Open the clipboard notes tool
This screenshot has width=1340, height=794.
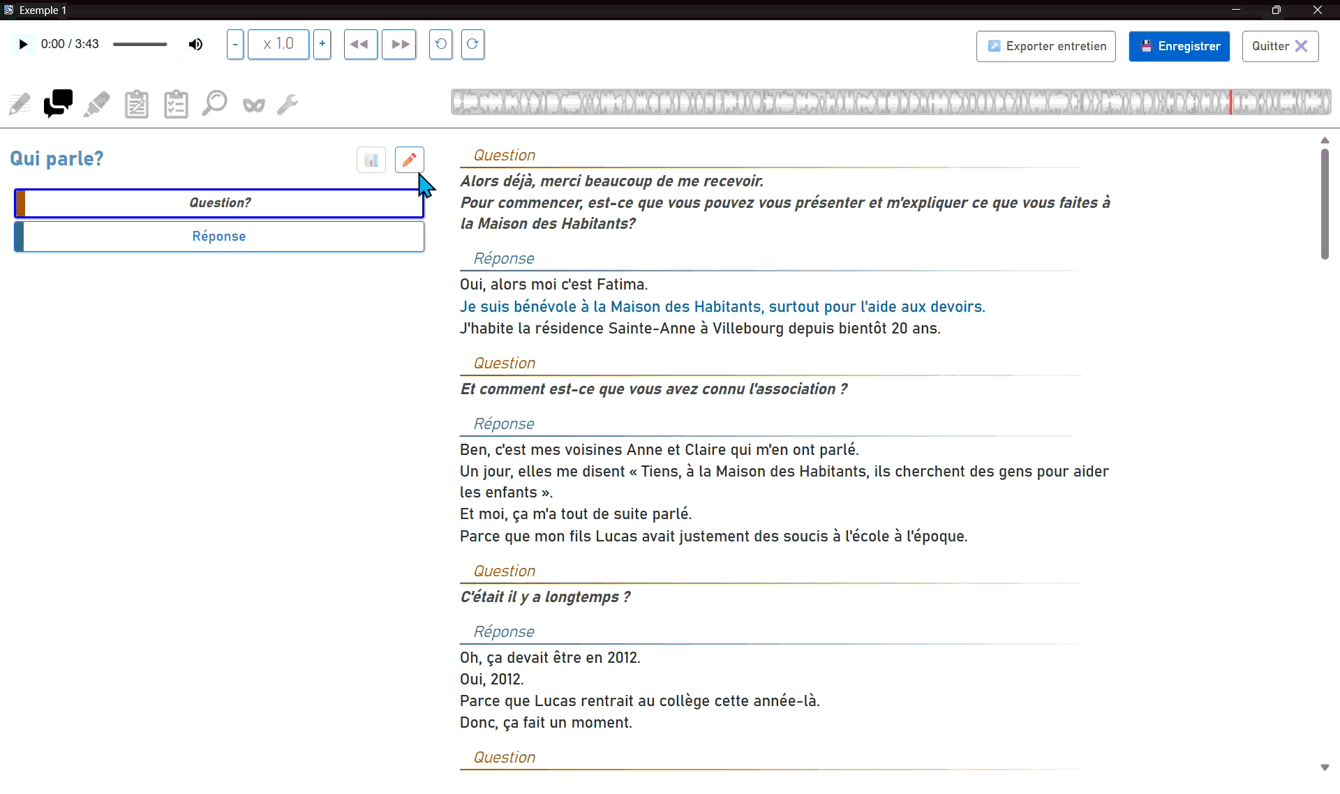click(x=136, y=105)
